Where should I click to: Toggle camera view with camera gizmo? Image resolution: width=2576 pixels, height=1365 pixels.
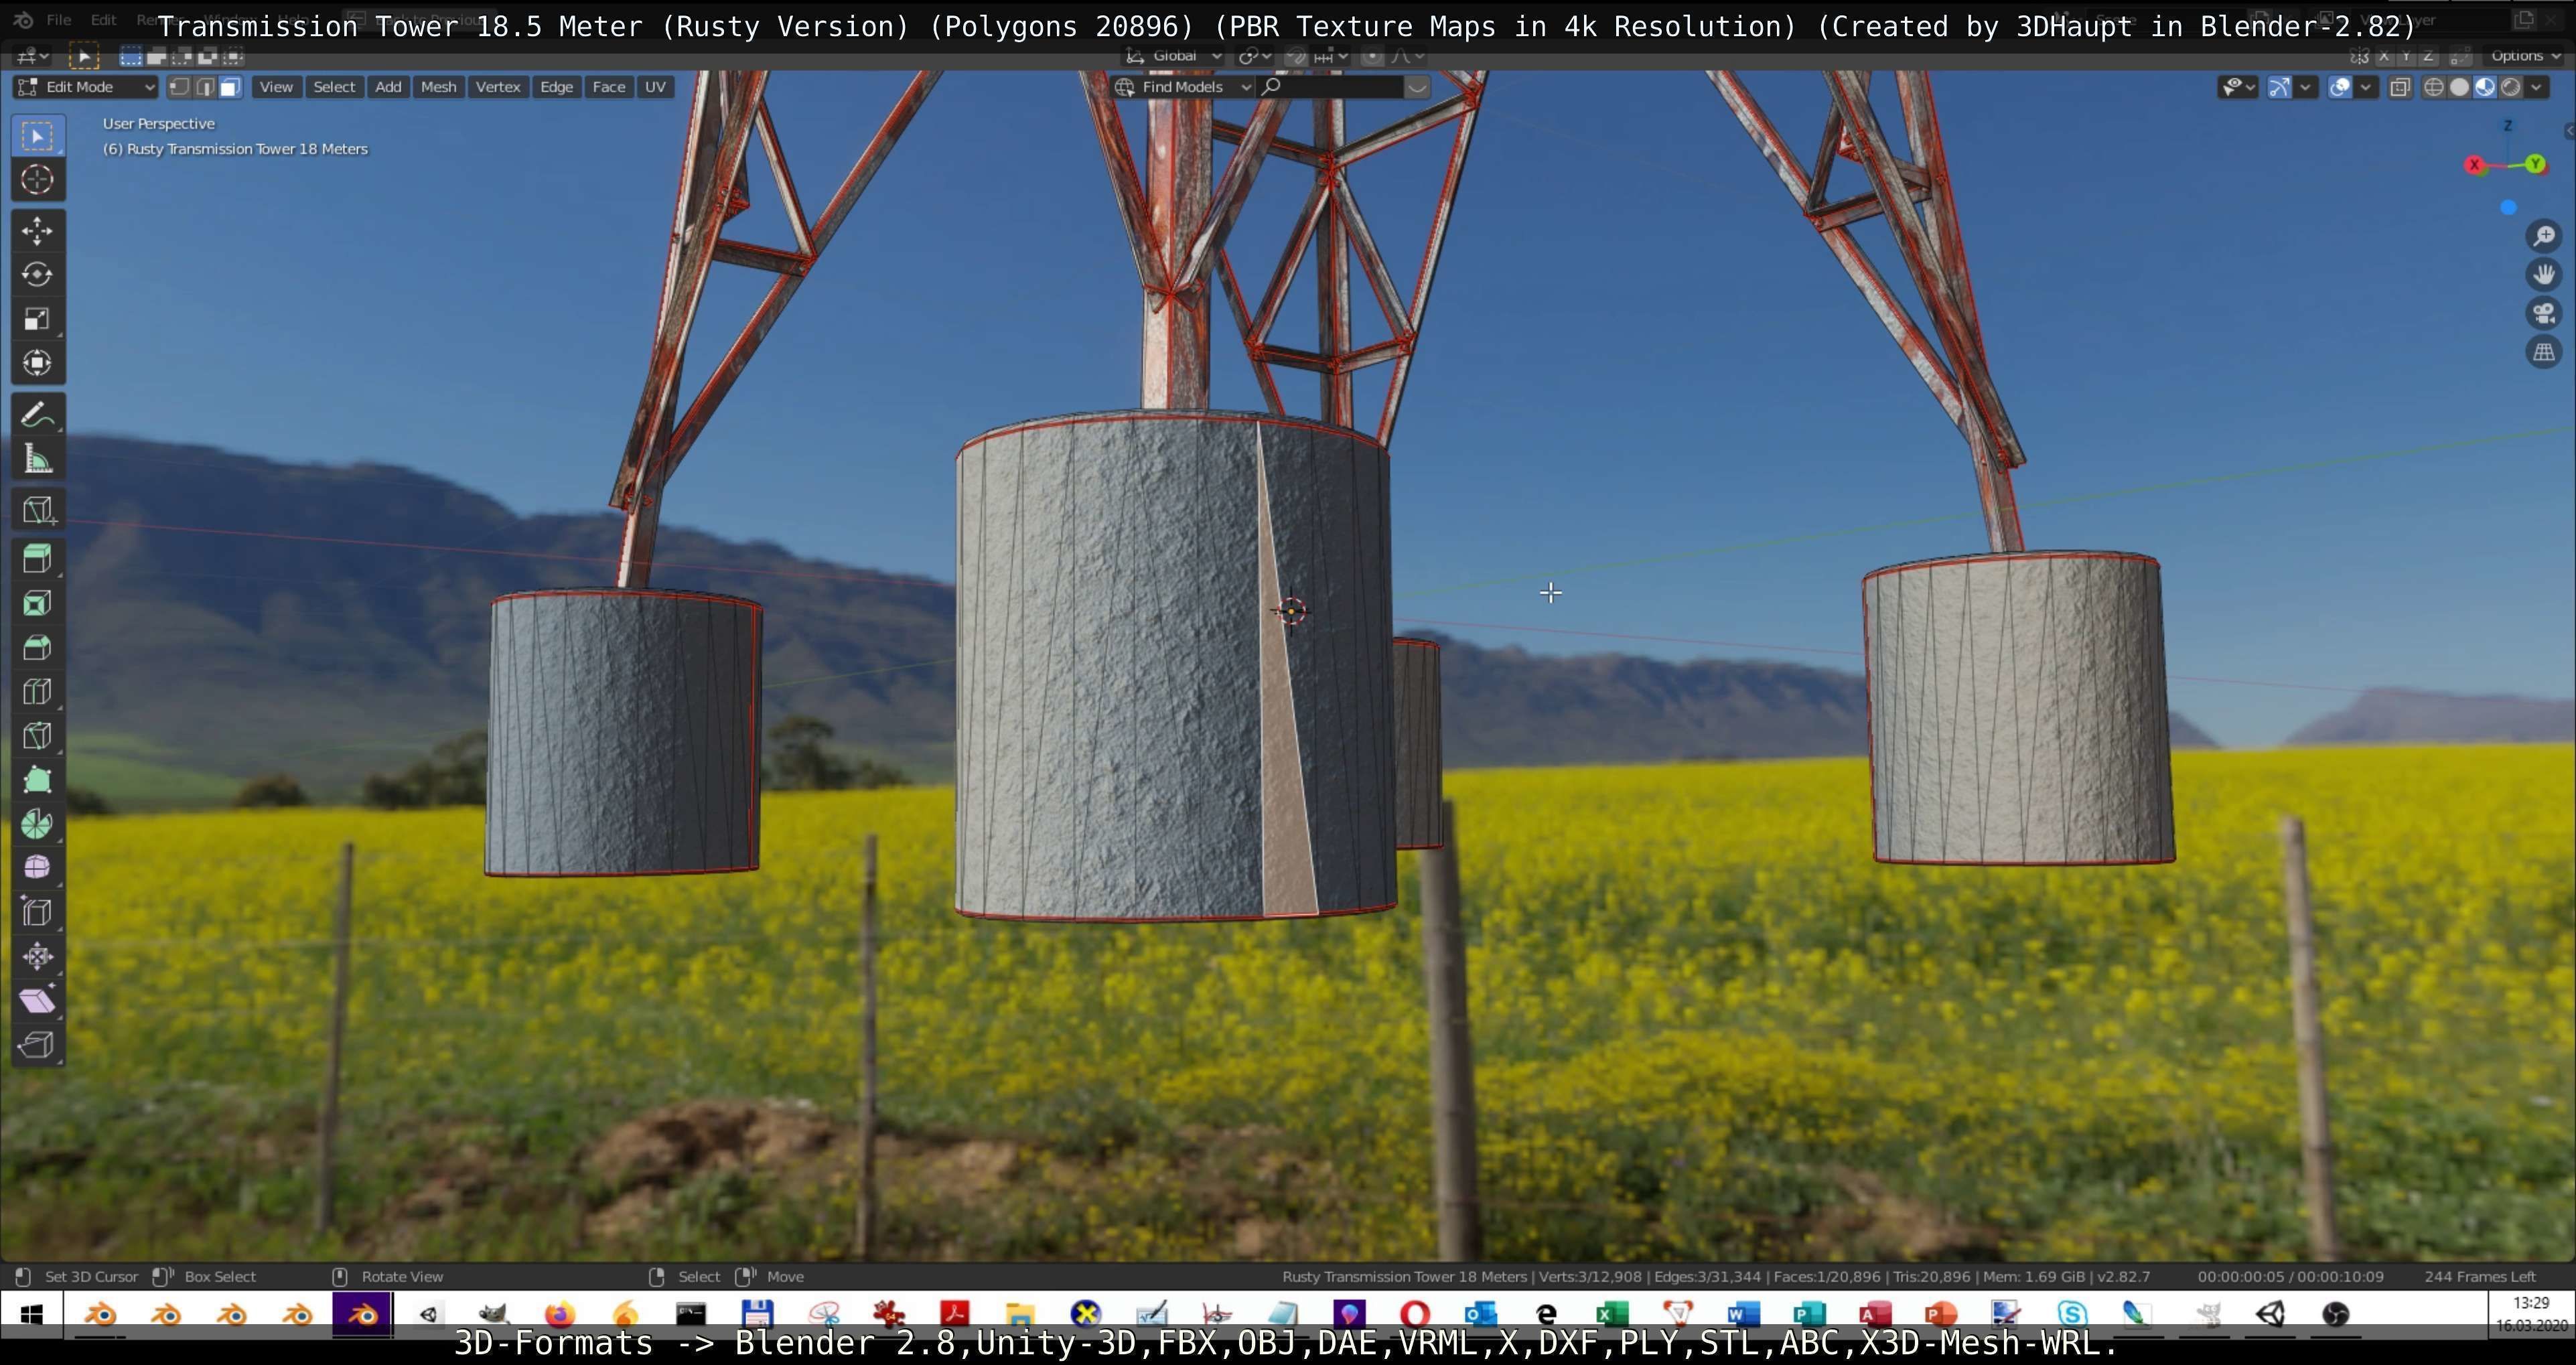2544,313
